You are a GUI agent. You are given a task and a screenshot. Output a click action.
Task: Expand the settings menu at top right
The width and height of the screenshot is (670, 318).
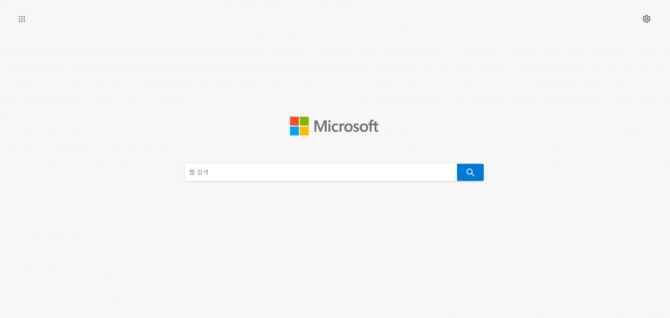647,19
